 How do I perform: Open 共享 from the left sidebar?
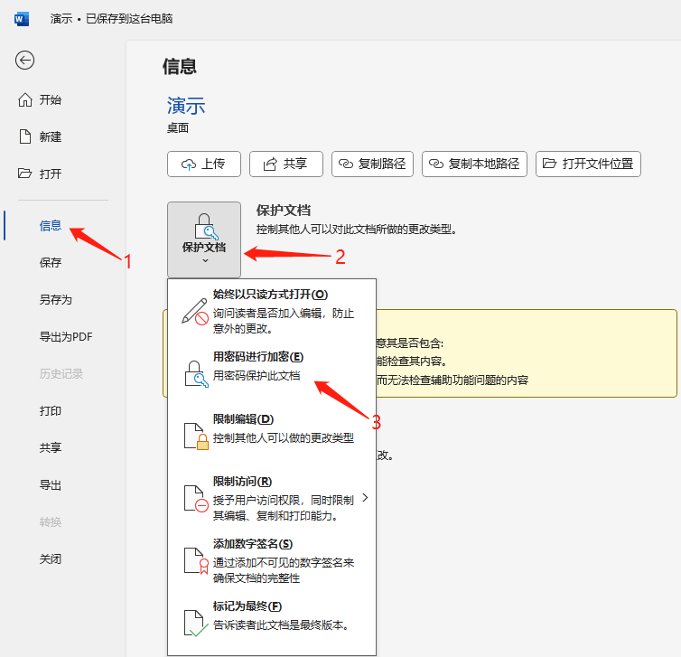click(x=51, y=447)
